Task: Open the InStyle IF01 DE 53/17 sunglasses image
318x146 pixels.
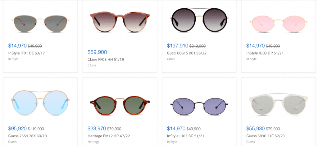Action: [x=41, y=24]
